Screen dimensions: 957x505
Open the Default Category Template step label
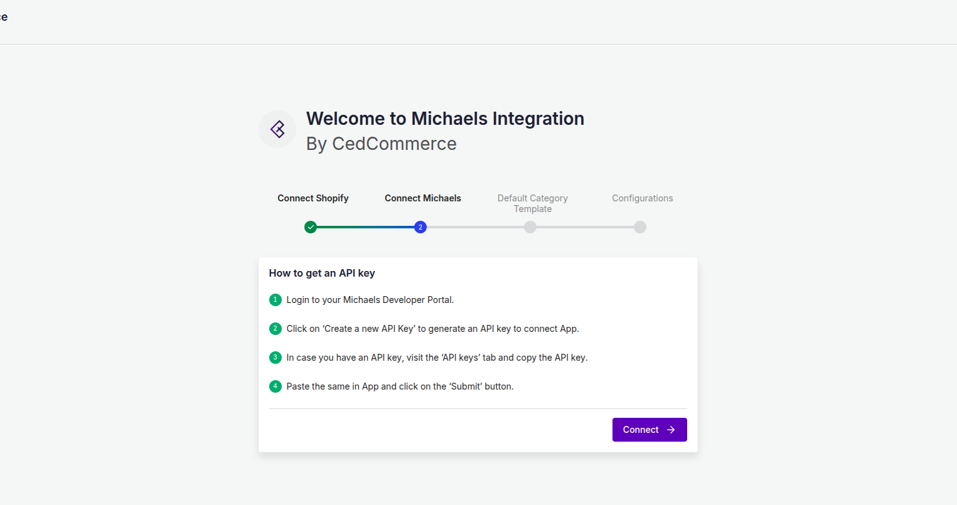tap(533, 203)
